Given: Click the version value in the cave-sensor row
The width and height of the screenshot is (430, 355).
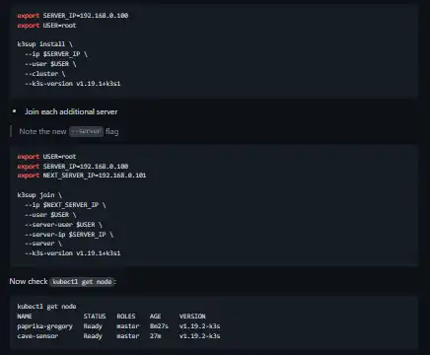Looking at the screenshot, I should (200, 336).
